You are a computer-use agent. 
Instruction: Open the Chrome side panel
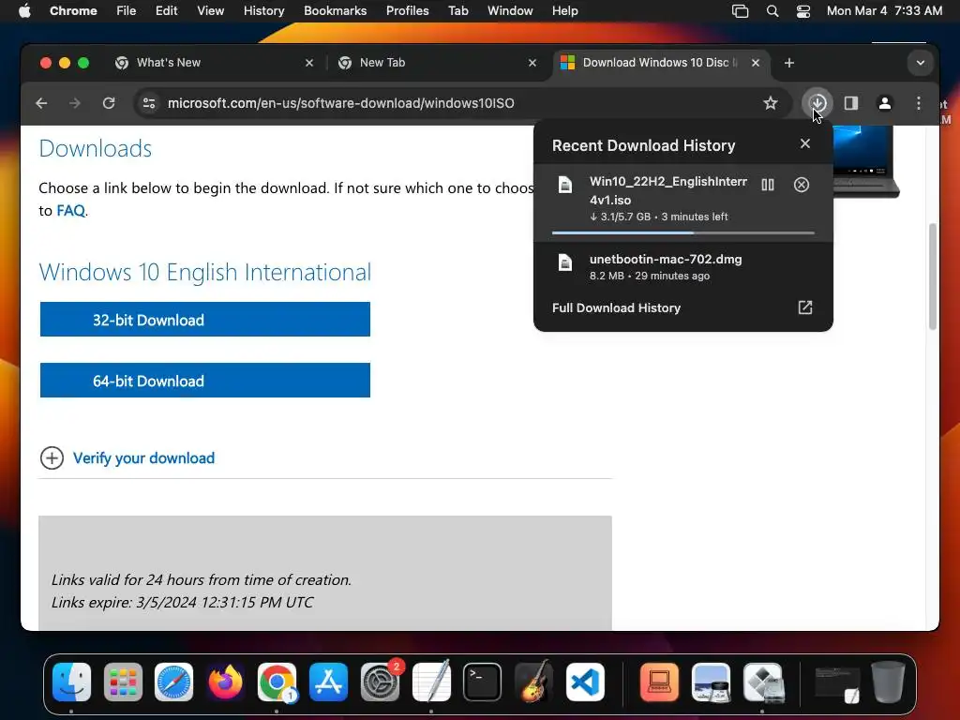(851, 103)
